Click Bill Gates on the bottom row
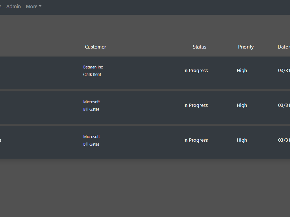The width and height of the screenshot is (290, 217). pos(91,144)
